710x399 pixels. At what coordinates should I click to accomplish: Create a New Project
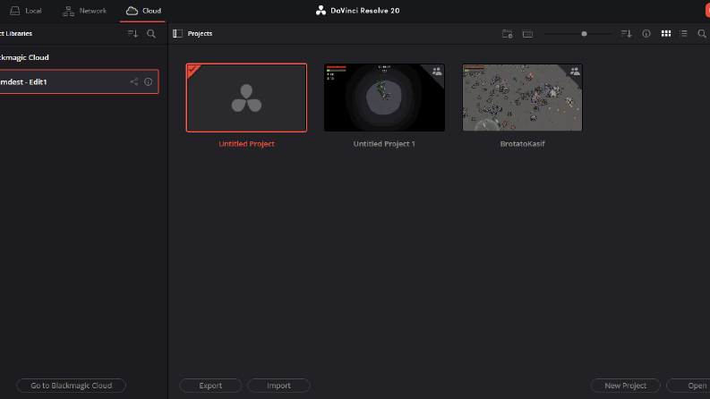click(625, 386)
